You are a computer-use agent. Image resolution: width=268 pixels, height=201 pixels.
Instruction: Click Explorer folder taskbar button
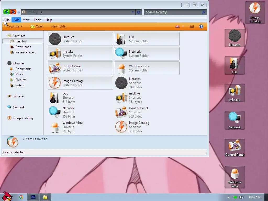45,197
